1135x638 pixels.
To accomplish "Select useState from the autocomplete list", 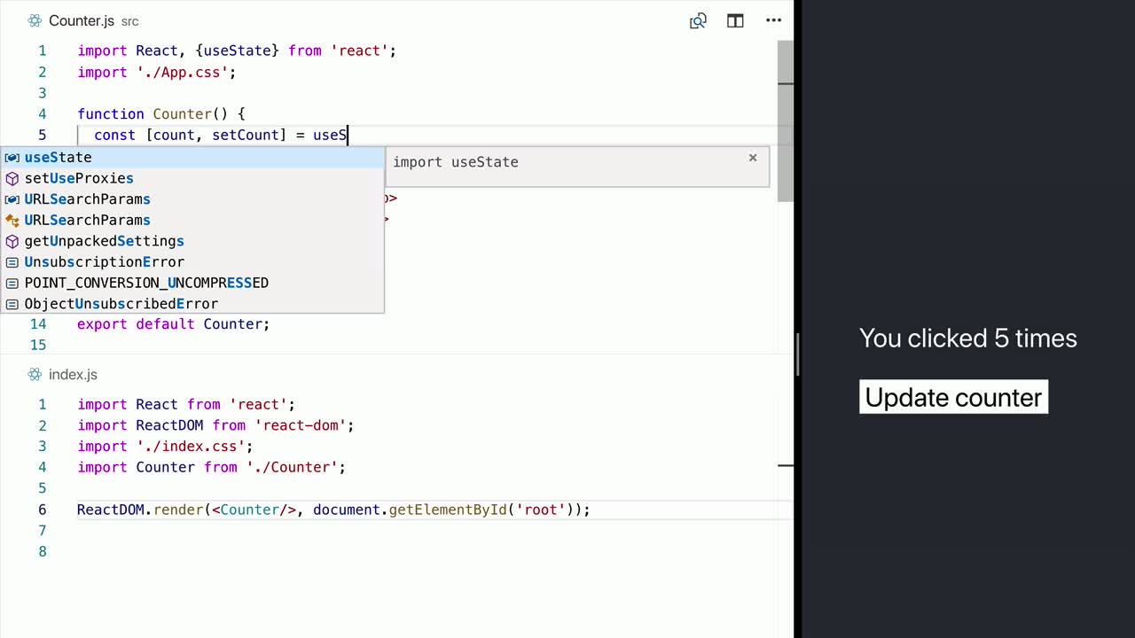I will pos(58,157).
